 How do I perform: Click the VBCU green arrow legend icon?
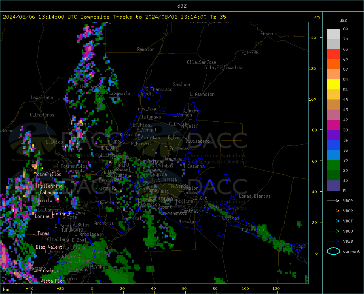333,231
